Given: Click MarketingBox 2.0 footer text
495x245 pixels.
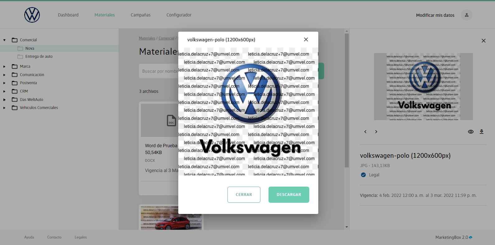Looking at the screenshot, I should [452, 237].
